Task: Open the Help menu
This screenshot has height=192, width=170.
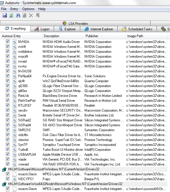Action: 42,9
